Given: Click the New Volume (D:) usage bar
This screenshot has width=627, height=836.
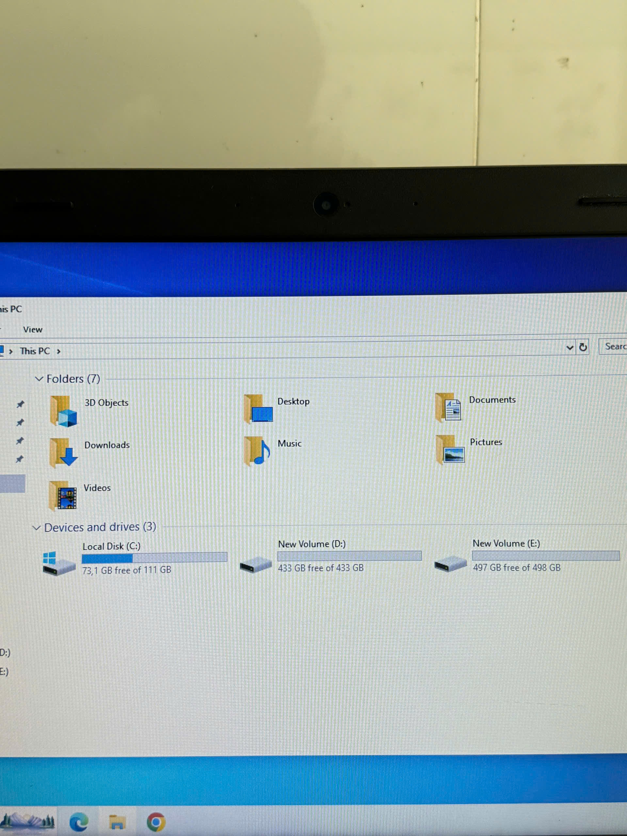Looking at the screenshot, I should (x=350, y=555).
